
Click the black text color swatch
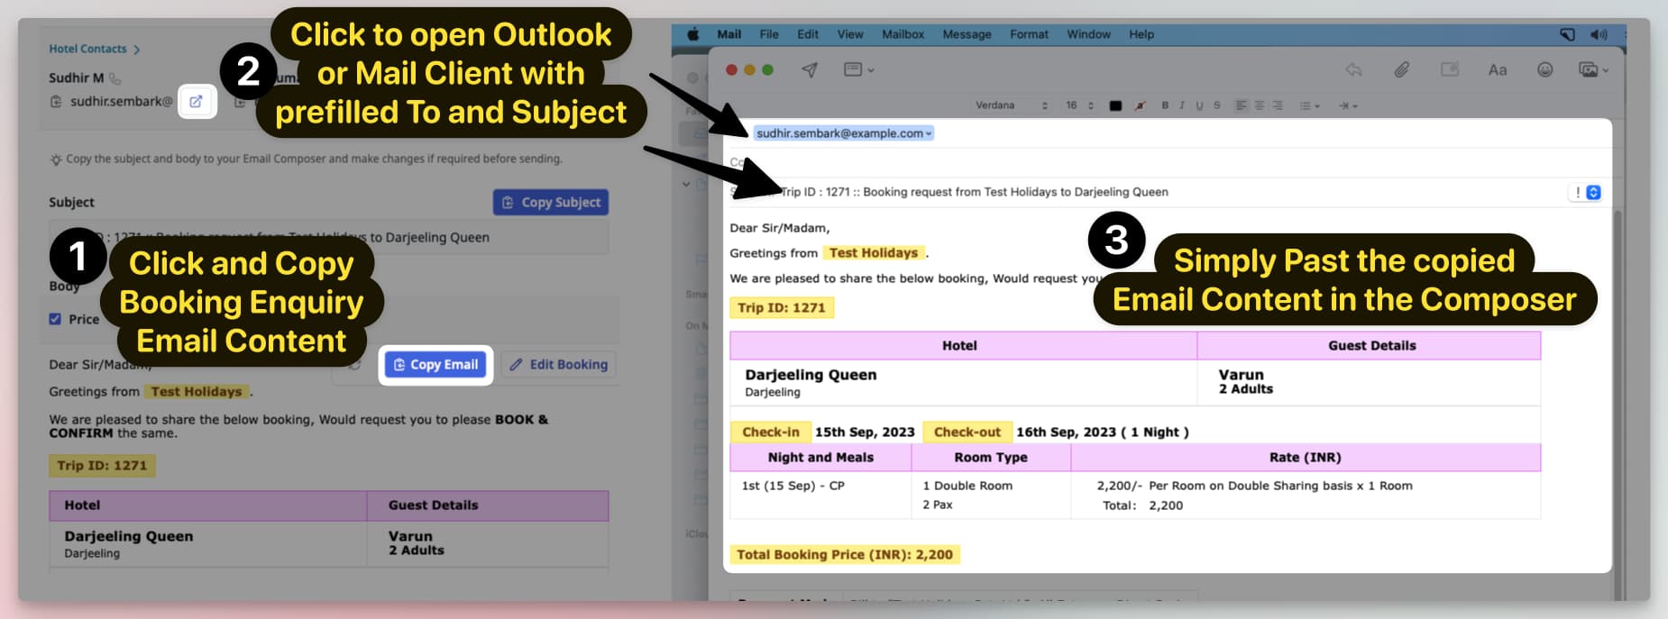[x=1115, y=105]
